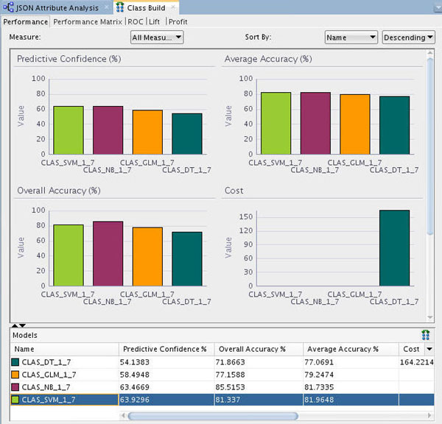Open the Measure dropdown
The height and width of the screenshot is (424, 442).
tap(156, 37)
